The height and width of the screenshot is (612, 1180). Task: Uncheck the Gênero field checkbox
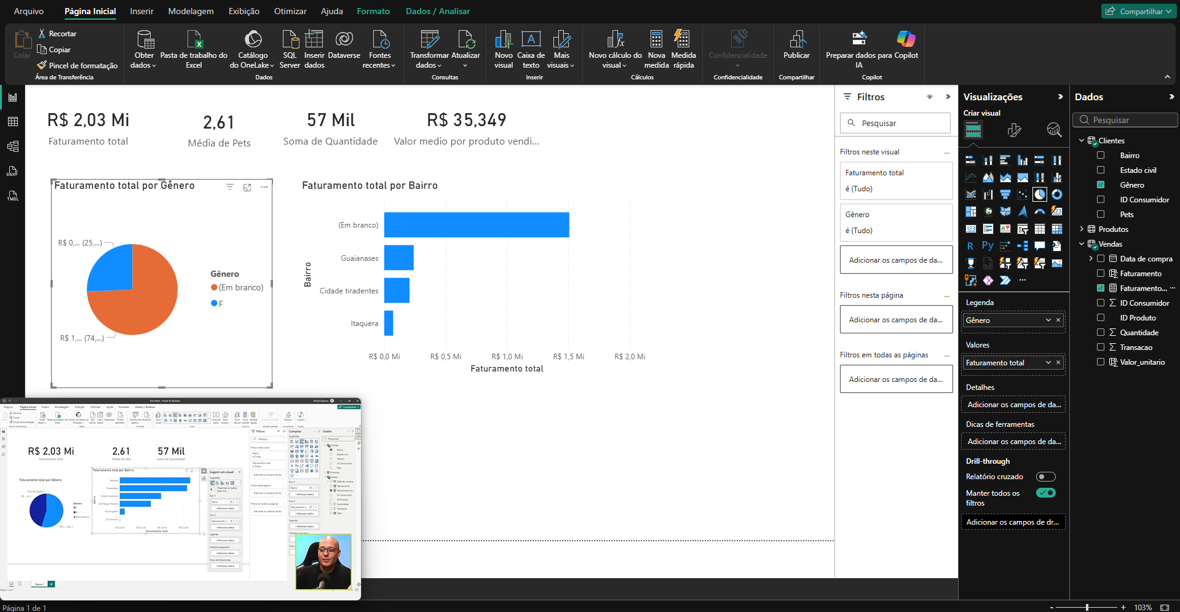click(1101, 185)
